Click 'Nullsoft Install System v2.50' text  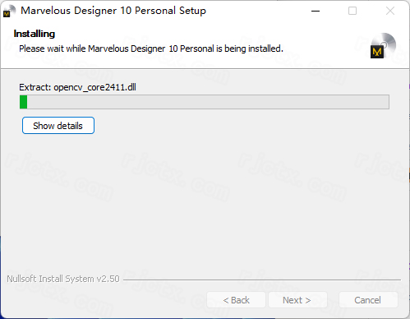(x=63, y=279)
